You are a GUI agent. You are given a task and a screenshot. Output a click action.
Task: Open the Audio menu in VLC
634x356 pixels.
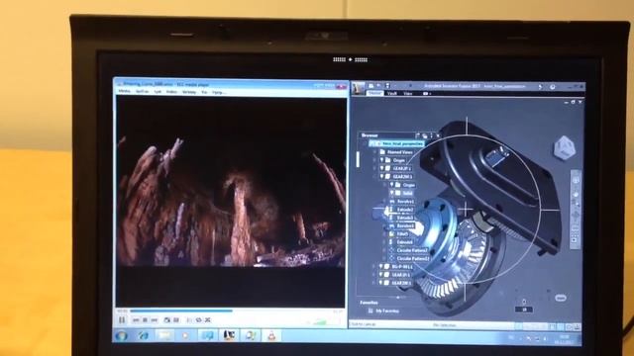pyautogui.click(x=158, y=92)
